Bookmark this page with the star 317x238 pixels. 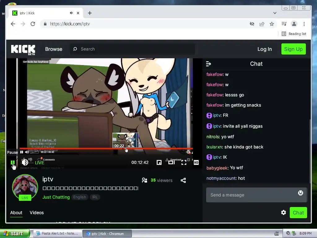pos(272,24)
